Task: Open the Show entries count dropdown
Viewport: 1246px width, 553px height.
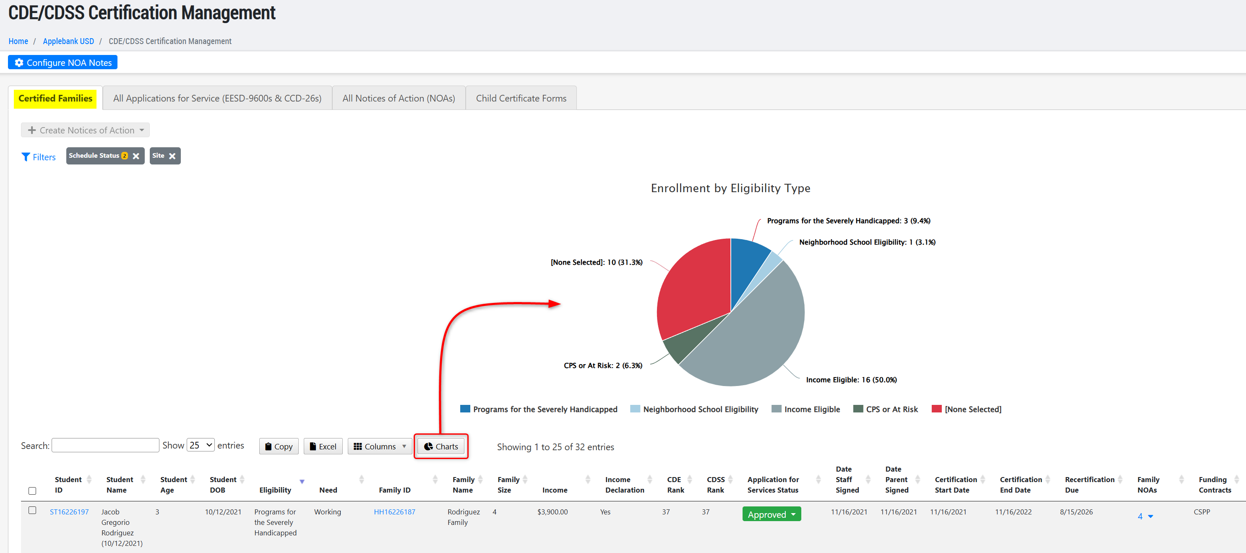Action: pos(200,445)
